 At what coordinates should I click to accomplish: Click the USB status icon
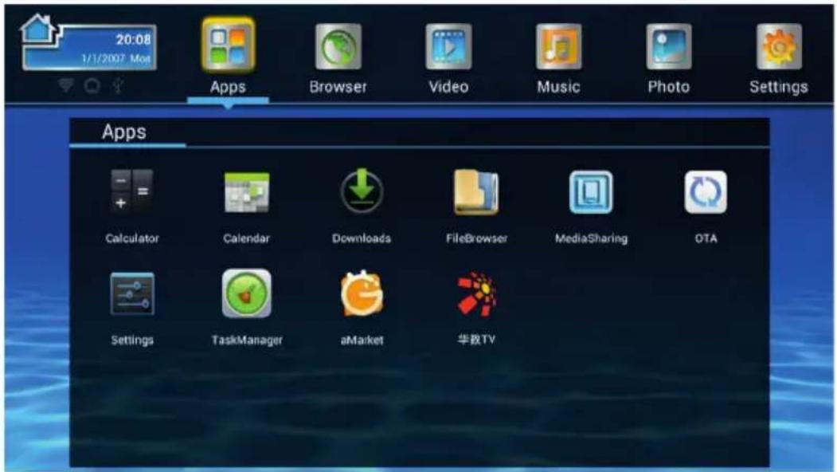(118, 85)
